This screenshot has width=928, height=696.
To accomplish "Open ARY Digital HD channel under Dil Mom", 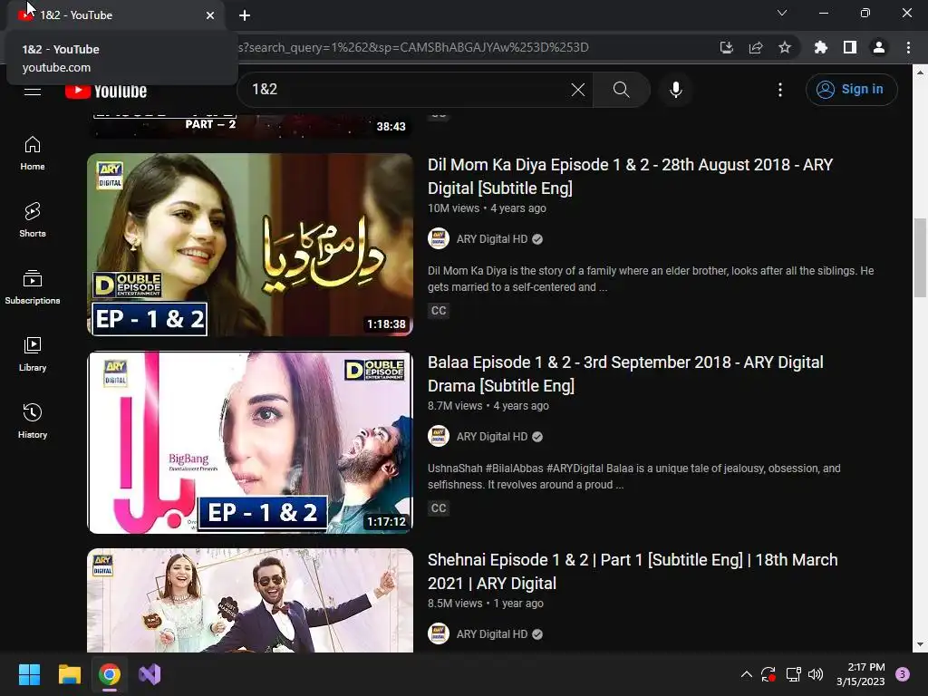I will click(x=492, y=239).
